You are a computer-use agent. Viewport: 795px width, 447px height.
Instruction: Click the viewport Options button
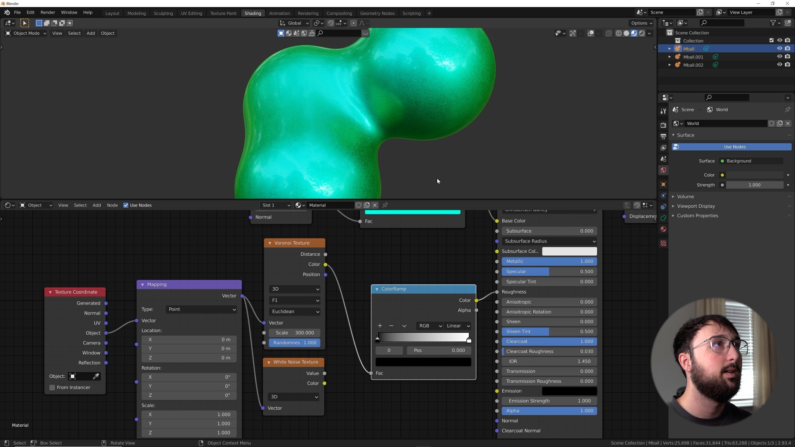[x=641, y=23]
